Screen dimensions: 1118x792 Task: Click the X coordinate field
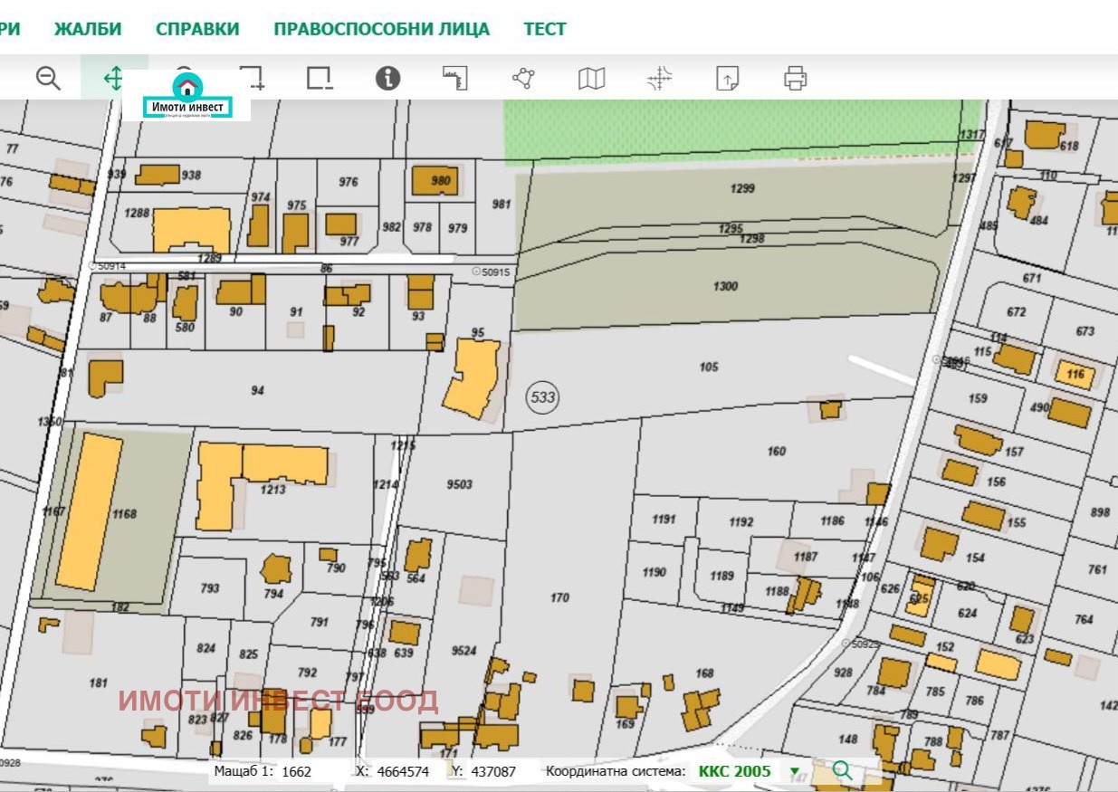coord(403,772)
